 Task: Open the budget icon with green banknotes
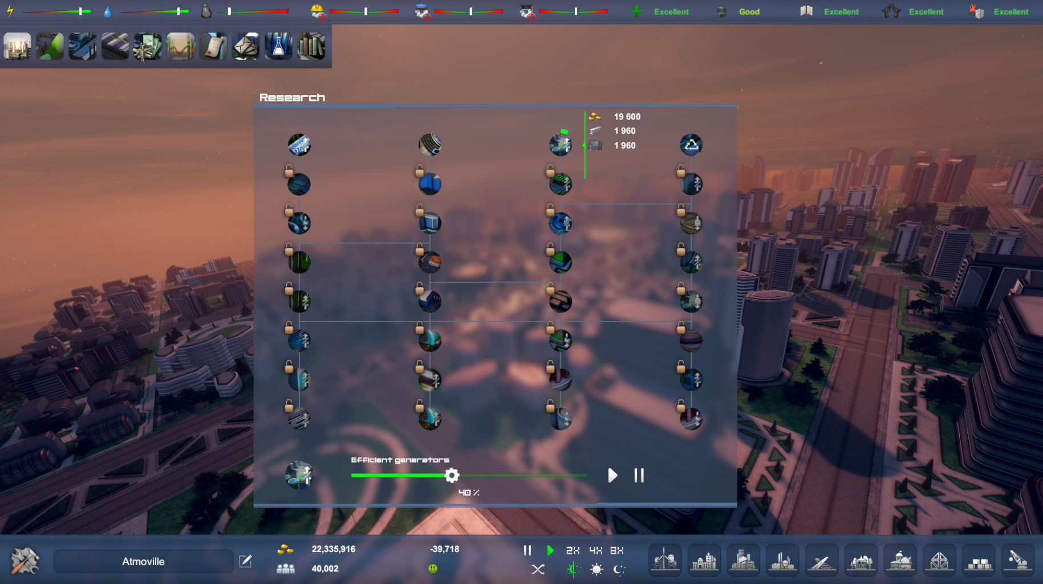pyautogui.click(x=148, y=46)
